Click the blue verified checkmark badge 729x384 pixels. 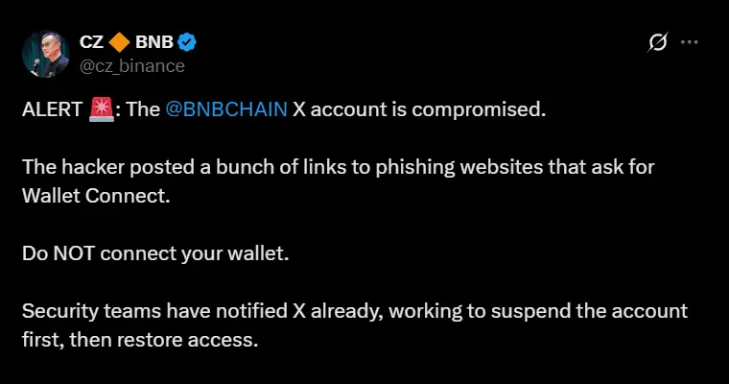pos(188,42)
